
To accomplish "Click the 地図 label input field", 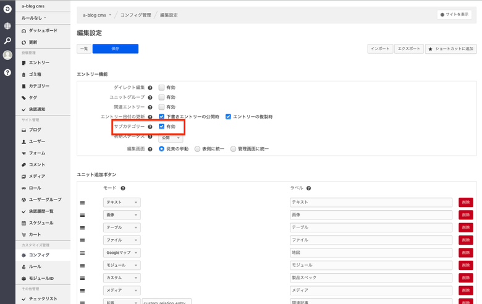I will coord(371,253).
